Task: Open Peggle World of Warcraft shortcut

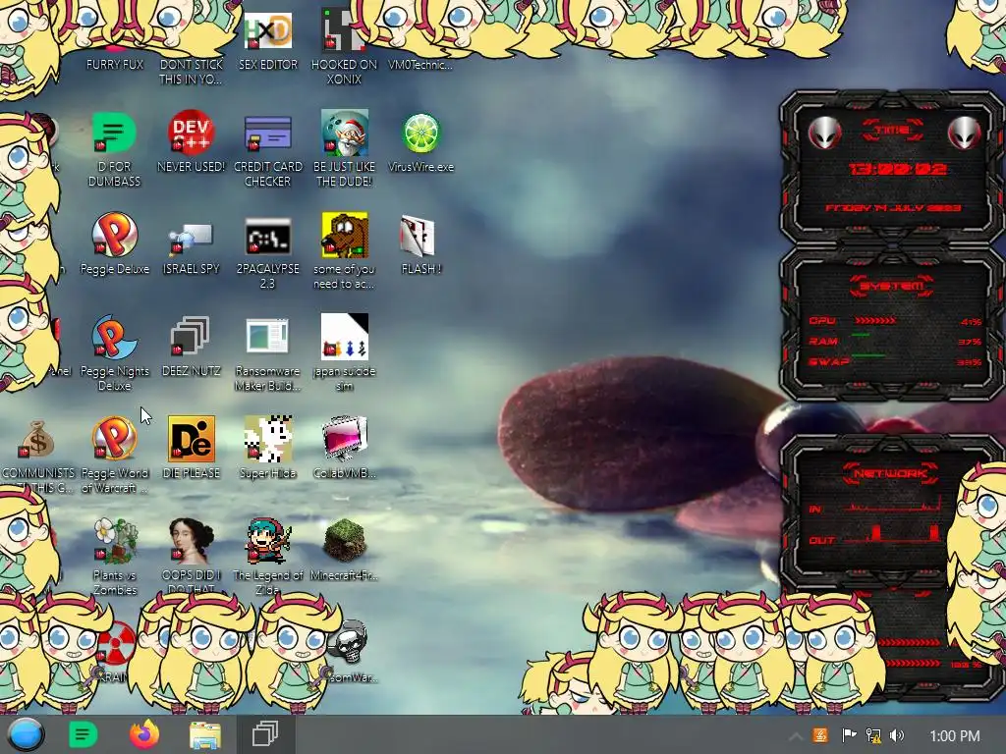Action: click(x=114, y=439)
